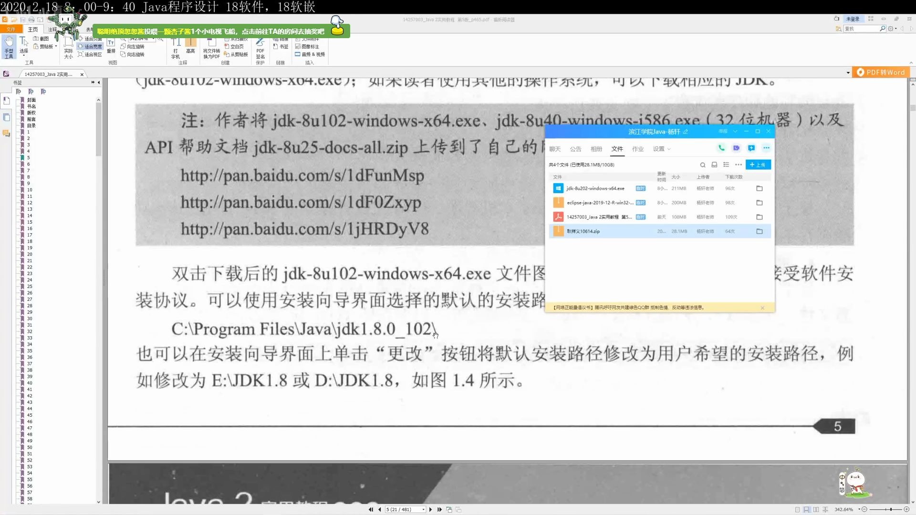Enable facing pages layout in status bar
Image resolution: width=916 pixels, height=515 pixels.
816,510
